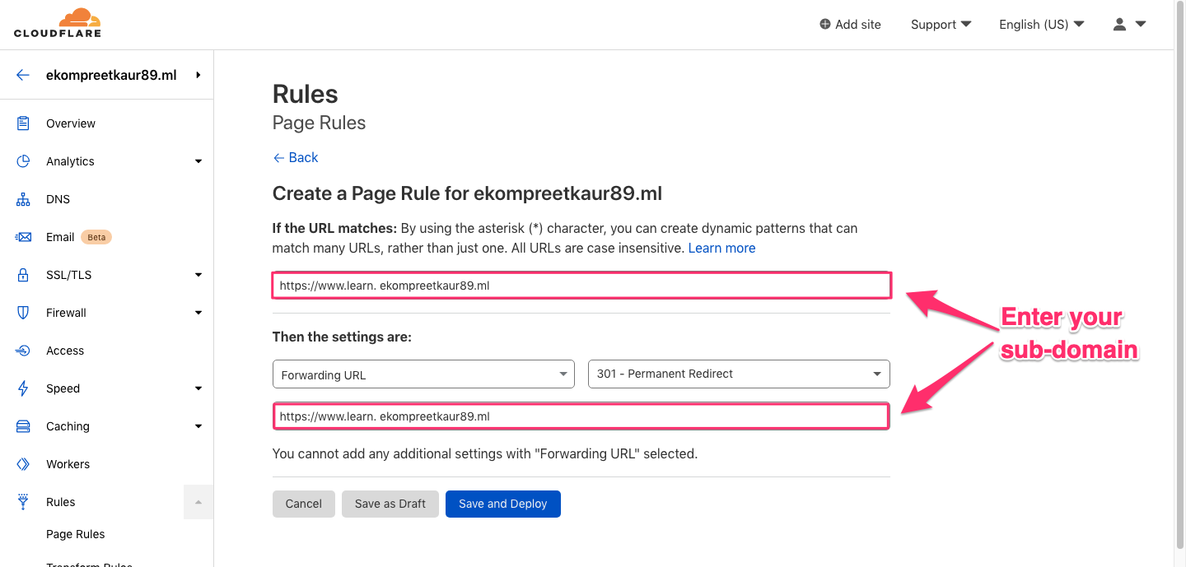The image size is (1186, 567).
Task: Click the Save and Deploy button
Action: [x=502, y=503]
